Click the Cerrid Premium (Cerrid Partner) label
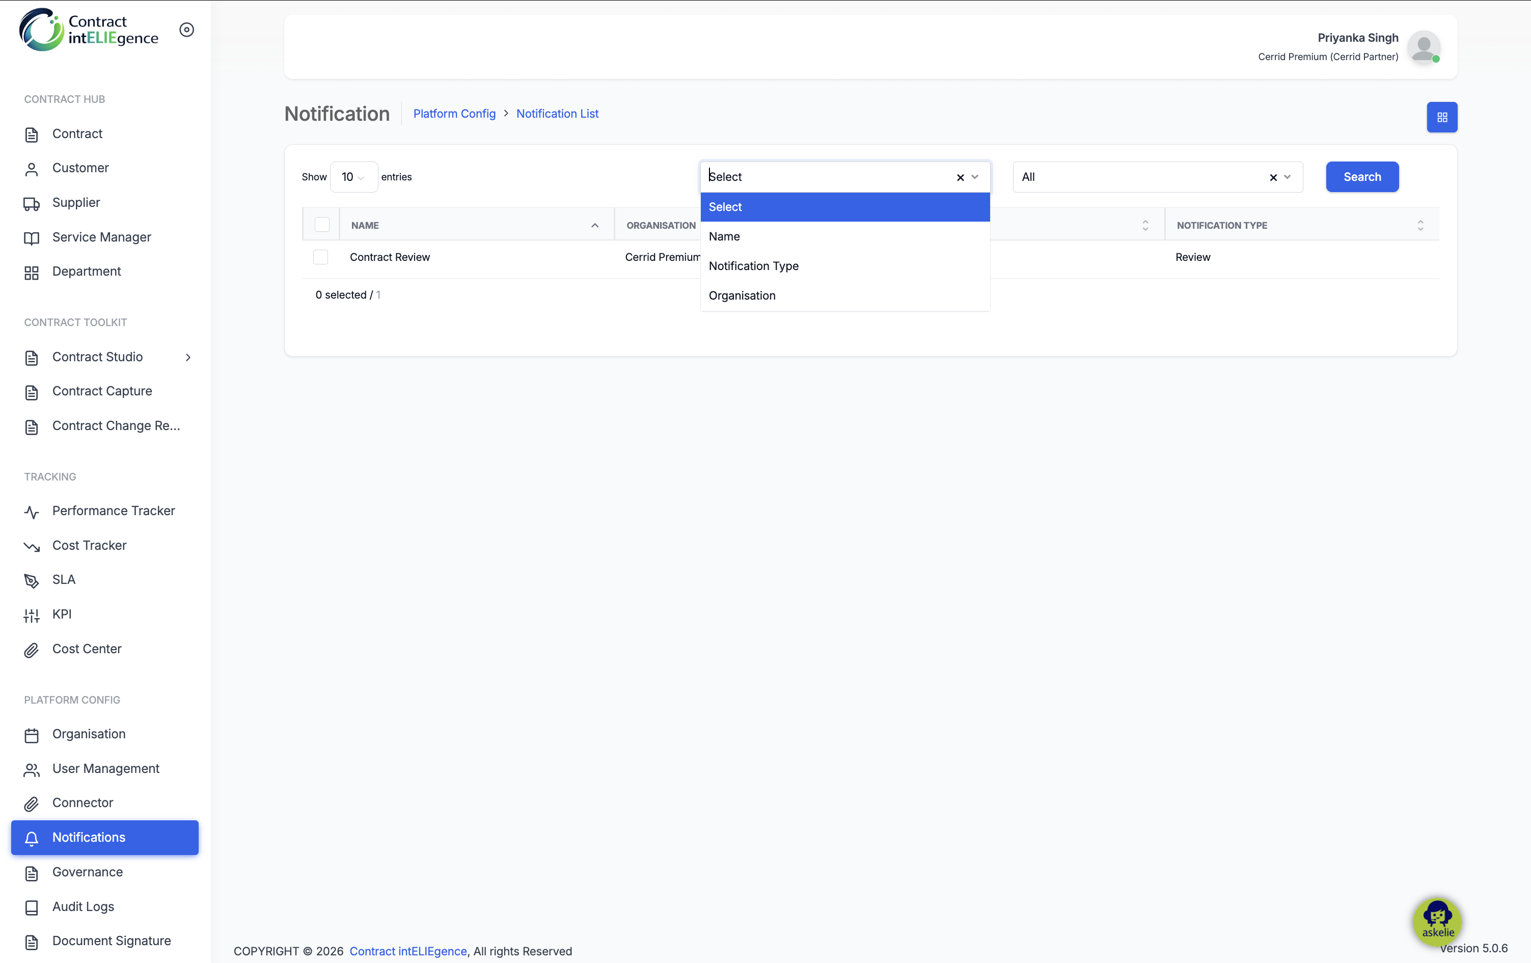Image resolution: width=1531 pixels, height=963 pixels. pos(1328,57)
